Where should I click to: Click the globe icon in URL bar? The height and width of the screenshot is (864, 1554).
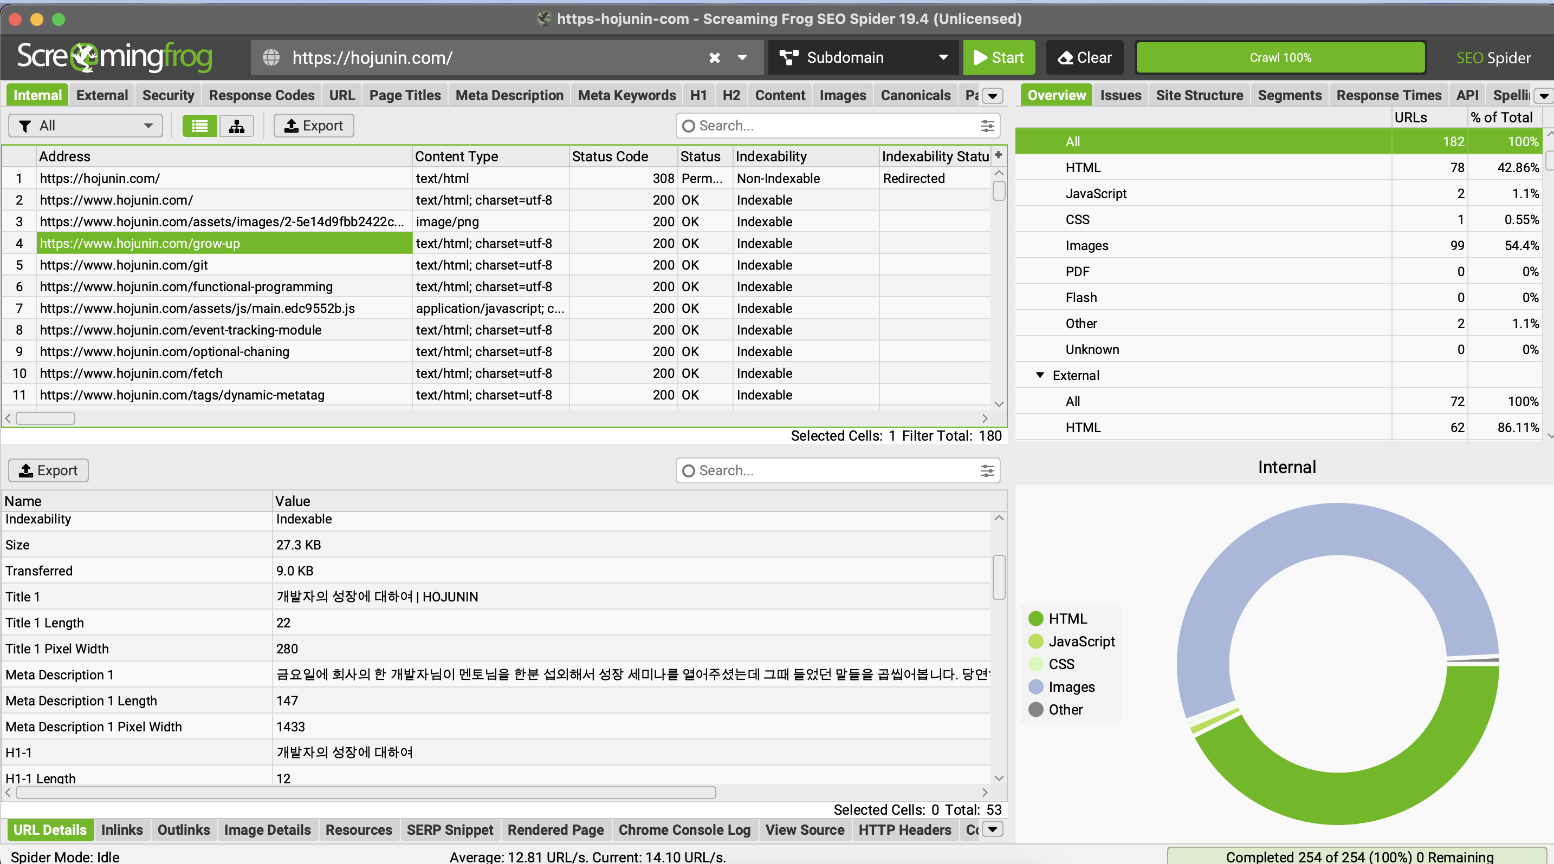(271, 58)
